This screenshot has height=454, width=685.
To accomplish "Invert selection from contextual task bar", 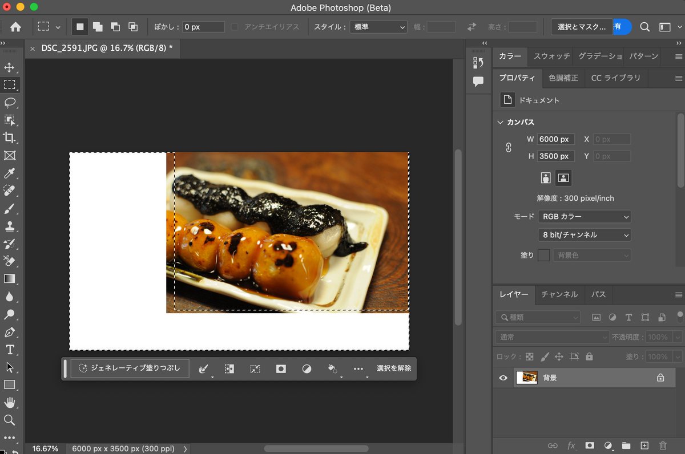I will tap(229, 369).
